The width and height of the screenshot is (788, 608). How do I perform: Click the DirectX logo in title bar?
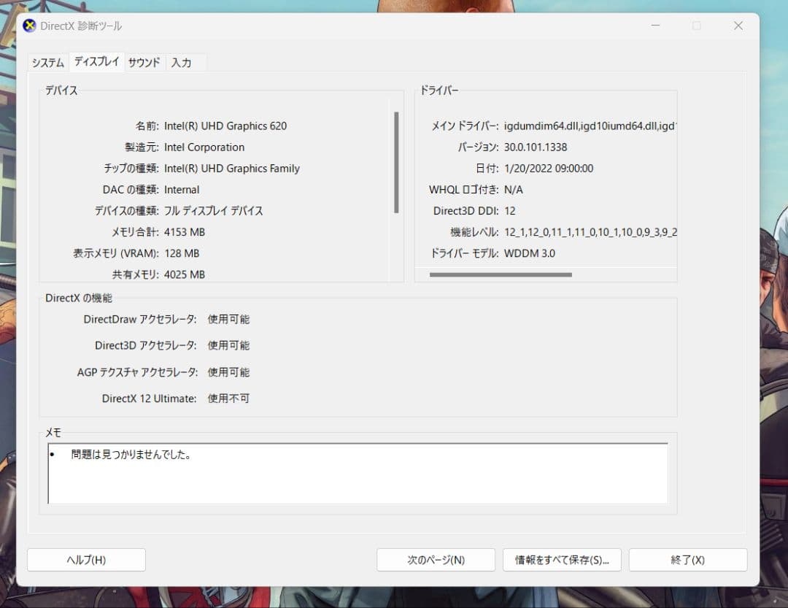[29, 26]
